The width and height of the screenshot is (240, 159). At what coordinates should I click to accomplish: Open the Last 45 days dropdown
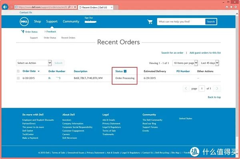(x=209, y=63)
